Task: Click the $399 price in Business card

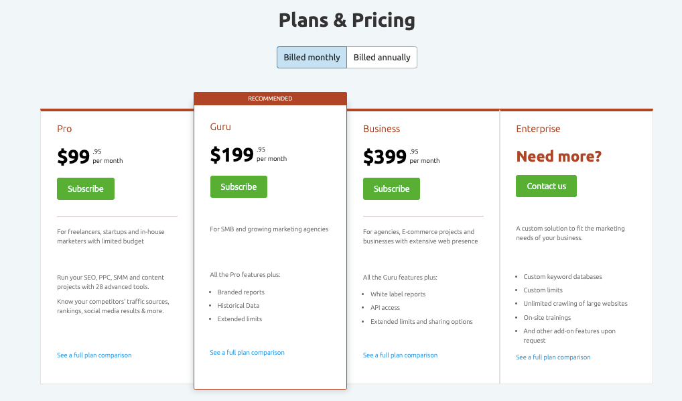Action: coord(385,157)
